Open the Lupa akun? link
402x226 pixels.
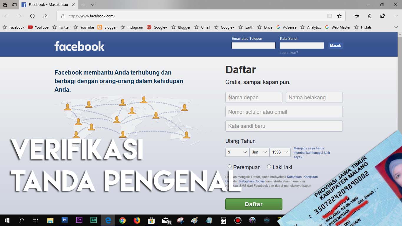pos(289,53)
